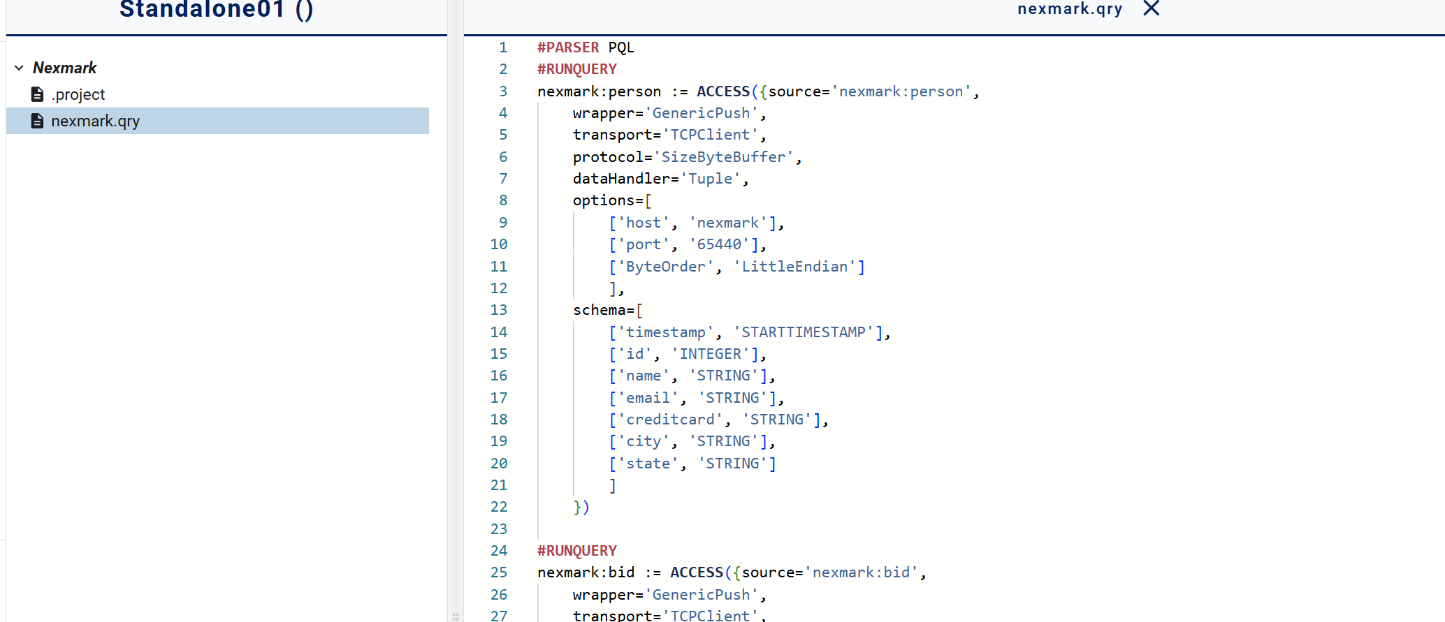Click line number 1 in the gutter
Image resolution: width=1445 pixels, height=622 pixels.
(502, 47)
